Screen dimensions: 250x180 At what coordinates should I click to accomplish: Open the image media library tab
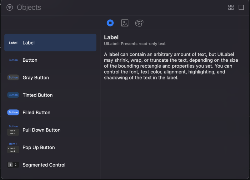click(125, 23)
